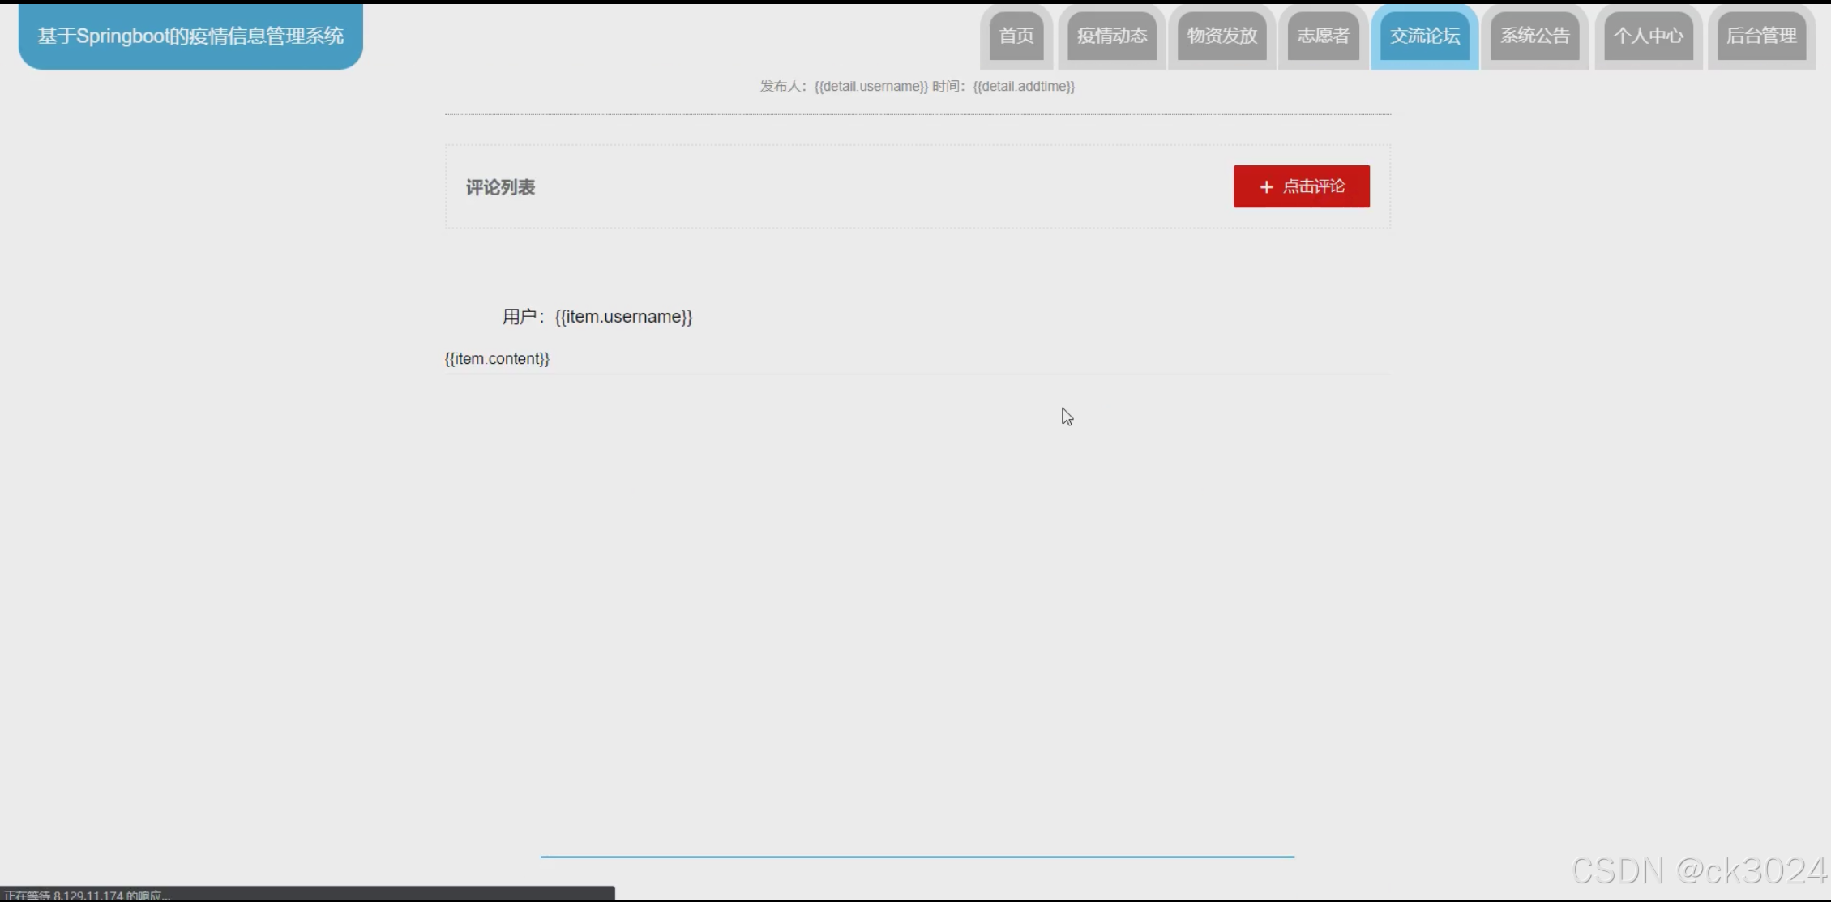
Task: Click the highlighted 交流论坛 tab
Action: click(1424, 36)
